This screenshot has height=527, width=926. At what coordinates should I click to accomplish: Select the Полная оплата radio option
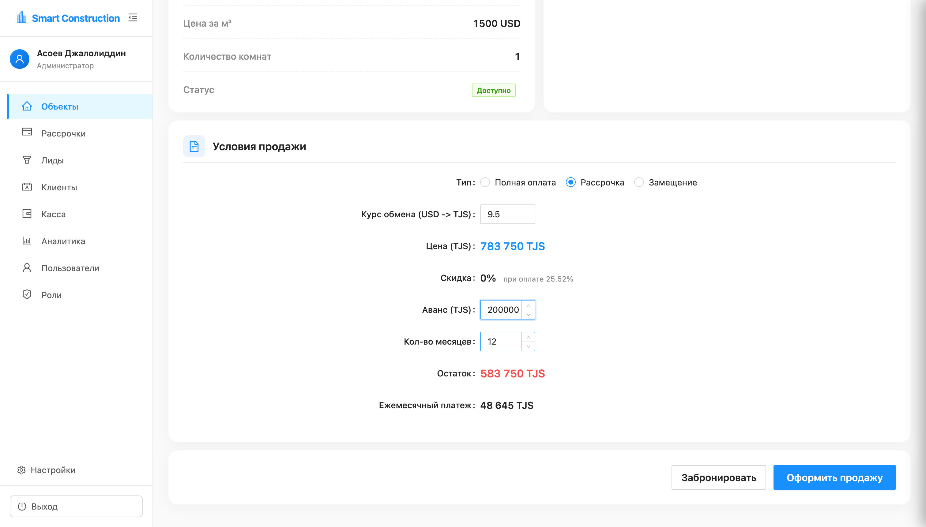tap(485, 182)
